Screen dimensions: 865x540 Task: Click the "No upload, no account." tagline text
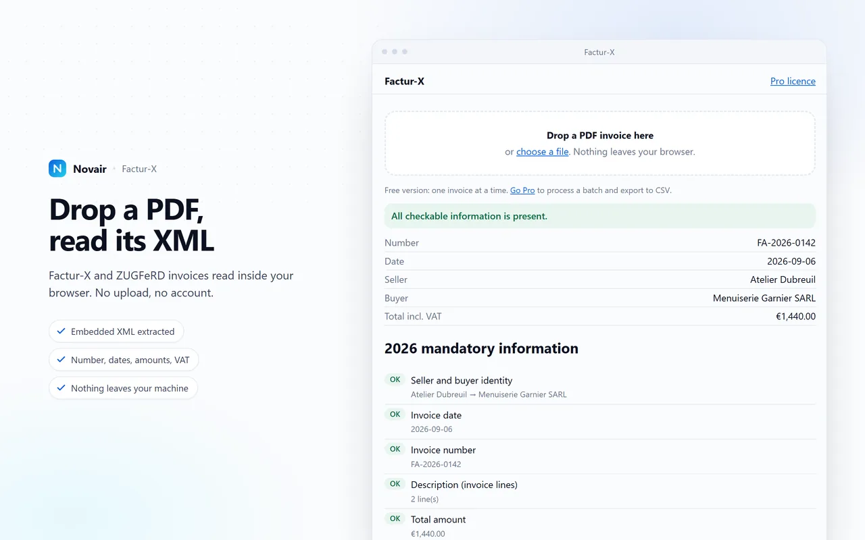[x=131, y=293]
